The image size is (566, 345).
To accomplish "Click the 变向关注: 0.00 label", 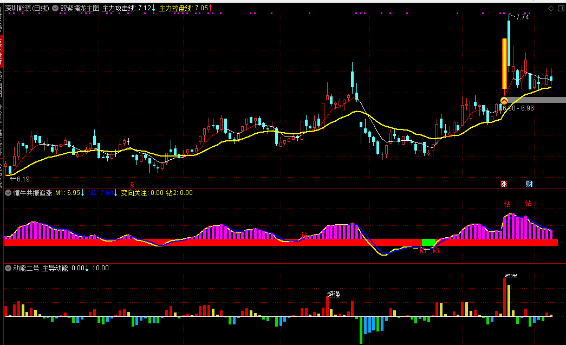I will tap(142, 193).
